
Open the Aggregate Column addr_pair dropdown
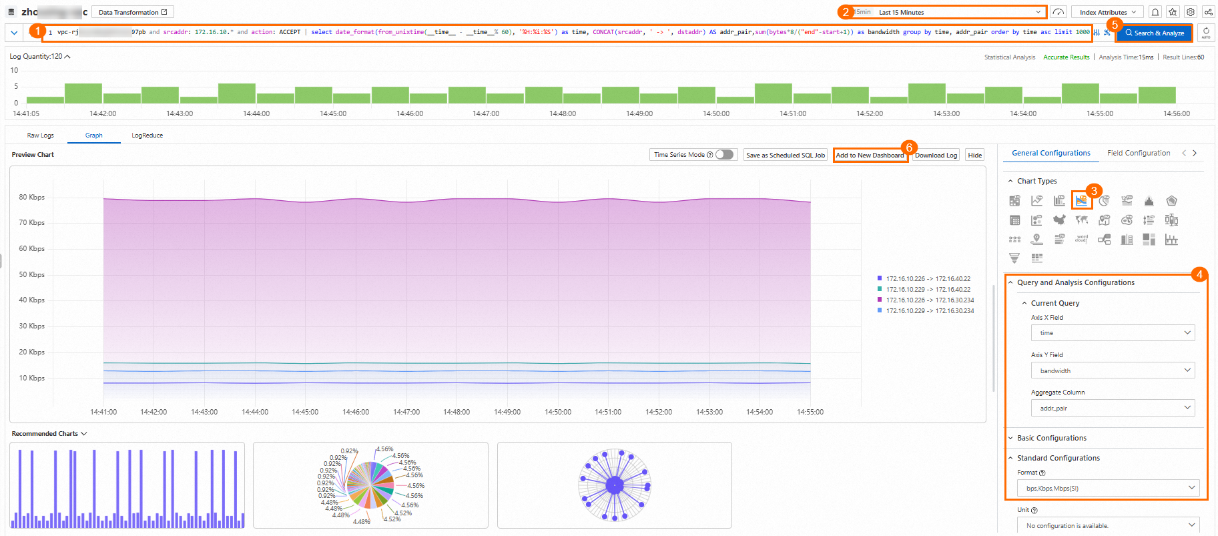click(1113, 408)
